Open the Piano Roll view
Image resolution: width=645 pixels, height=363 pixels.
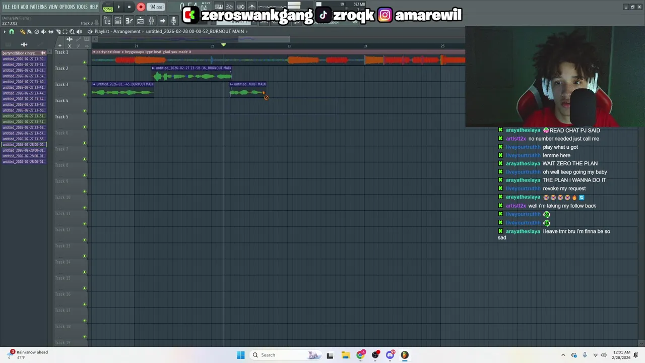click(129, 21)
